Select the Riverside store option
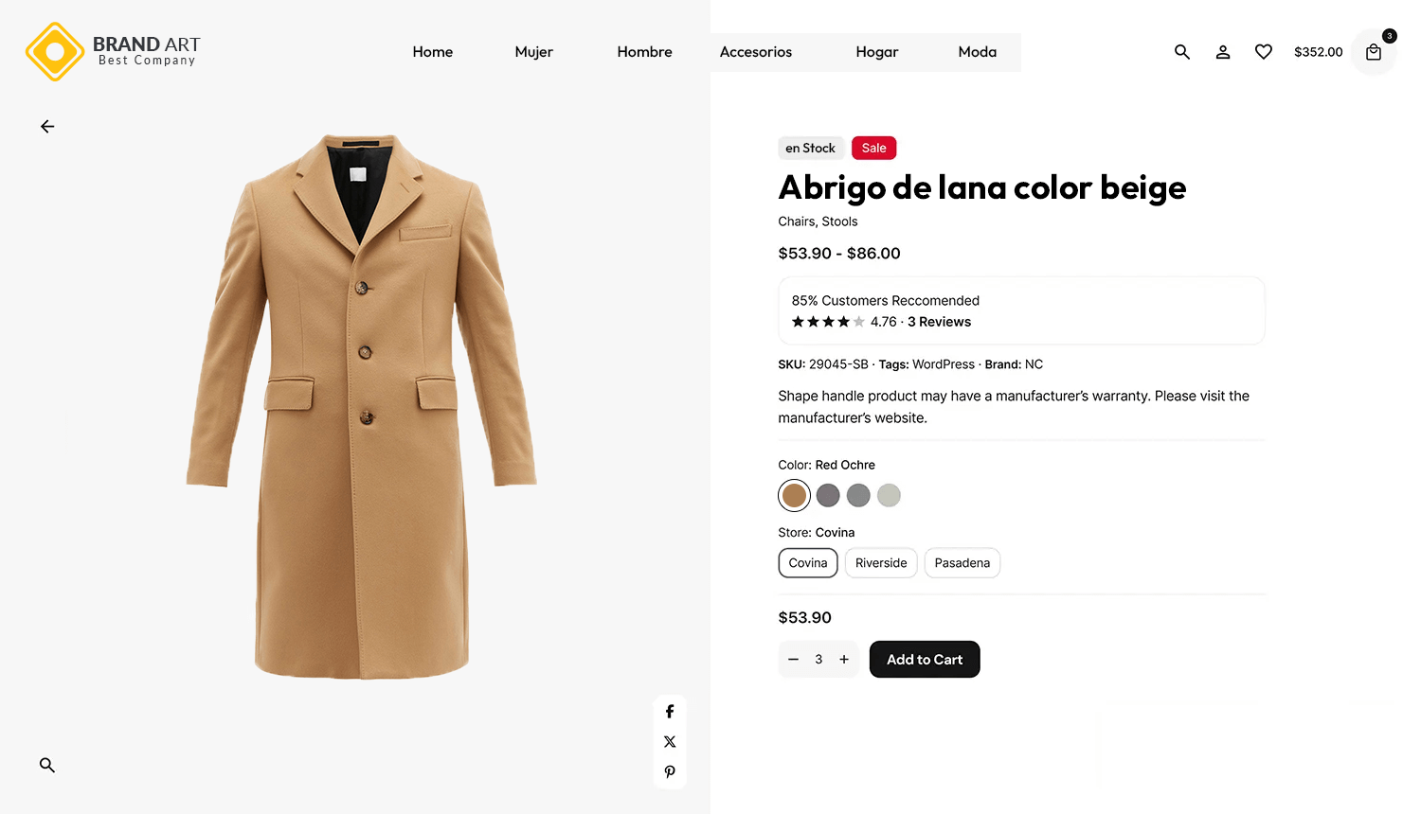 [x=880, y=562]
